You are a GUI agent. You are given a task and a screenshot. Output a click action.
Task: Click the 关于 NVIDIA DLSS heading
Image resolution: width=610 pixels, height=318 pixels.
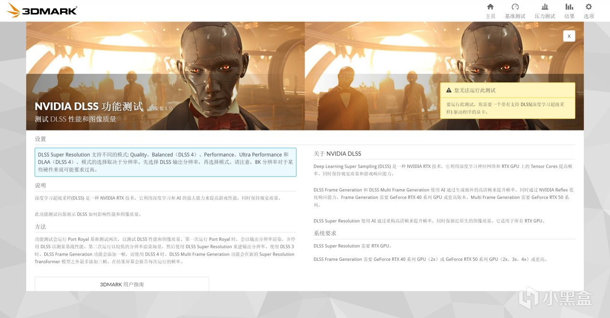[337, 154]
